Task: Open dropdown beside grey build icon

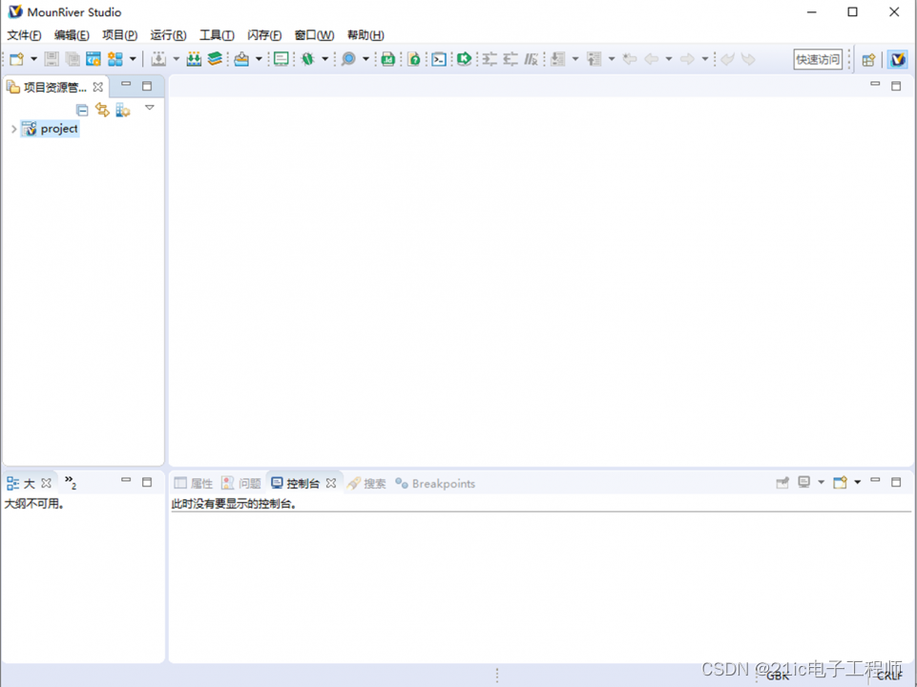Action: [x=176, y=59]
